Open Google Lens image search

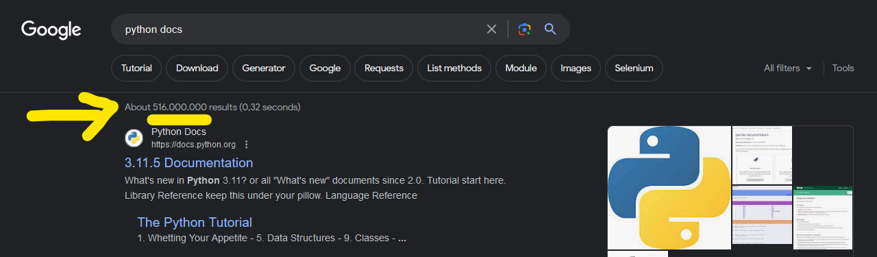pyautogui.click(x=525, y=29)
